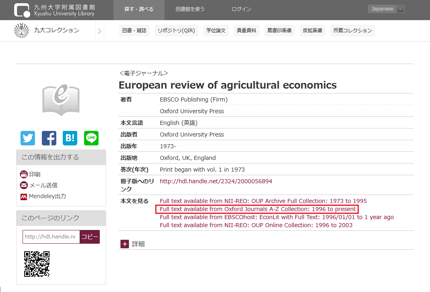The image size is (430, 292).
Task: Select the リポジトリ(QIR) tab
Action: coord(176,31)
